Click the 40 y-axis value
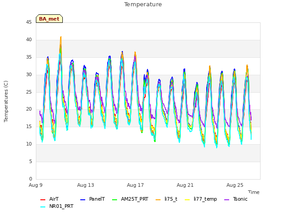The width and height of the screenshot is (287, 215). click(x=29, y=39)
